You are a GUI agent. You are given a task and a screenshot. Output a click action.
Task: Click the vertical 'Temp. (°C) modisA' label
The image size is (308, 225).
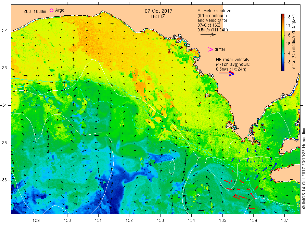pyautogui.click(x=294, y=43)
